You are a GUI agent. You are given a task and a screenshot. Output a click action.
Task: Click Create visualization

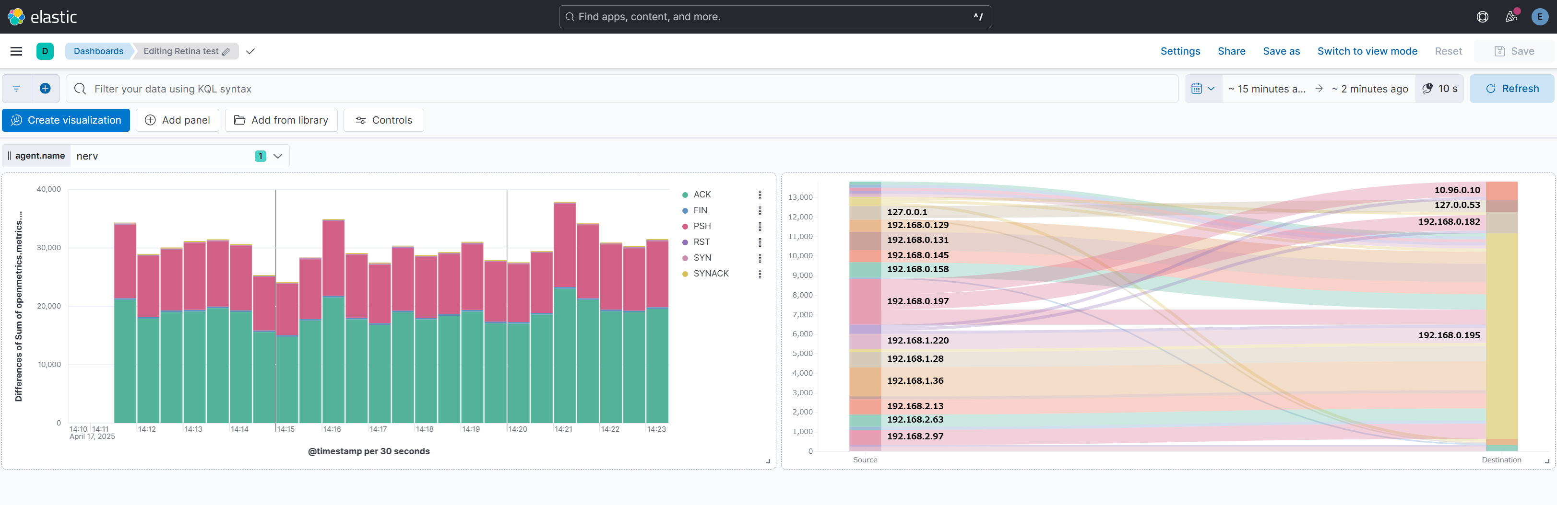[x=66, y=120]
